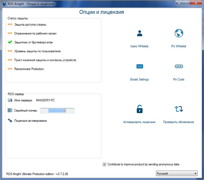Open Emails Settings envelope icon
This screenshot has width=204, height=180.
[x=140, y=66]
